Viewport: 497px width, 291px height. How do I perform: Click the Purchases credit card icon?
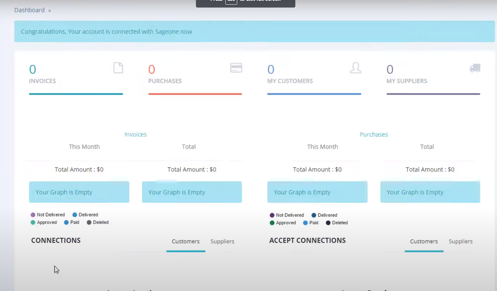236,68
